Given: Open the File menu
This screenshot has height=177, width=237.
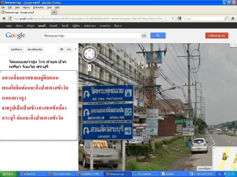Looking at the screenshot, I should click(x=3, y=8).
